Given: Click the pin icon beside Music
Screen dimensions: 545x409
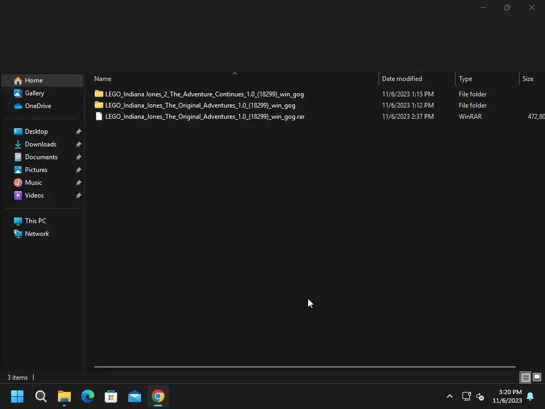Looking at the screenshot, I should [x=79, y=183].
